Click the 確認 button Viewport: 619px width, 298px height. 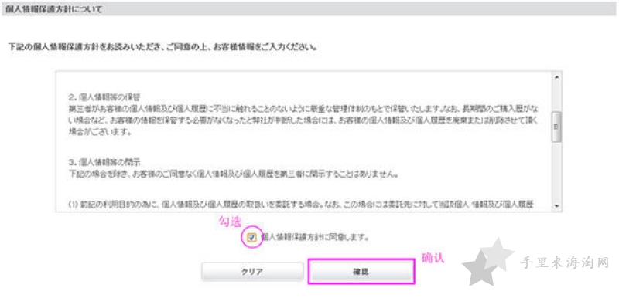(x=361, y=272)
